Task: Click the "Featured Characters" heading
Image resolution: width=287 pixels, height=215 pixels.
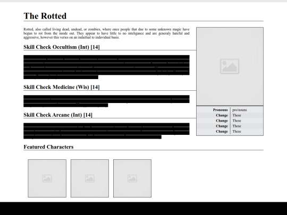Action: (48, 147)
